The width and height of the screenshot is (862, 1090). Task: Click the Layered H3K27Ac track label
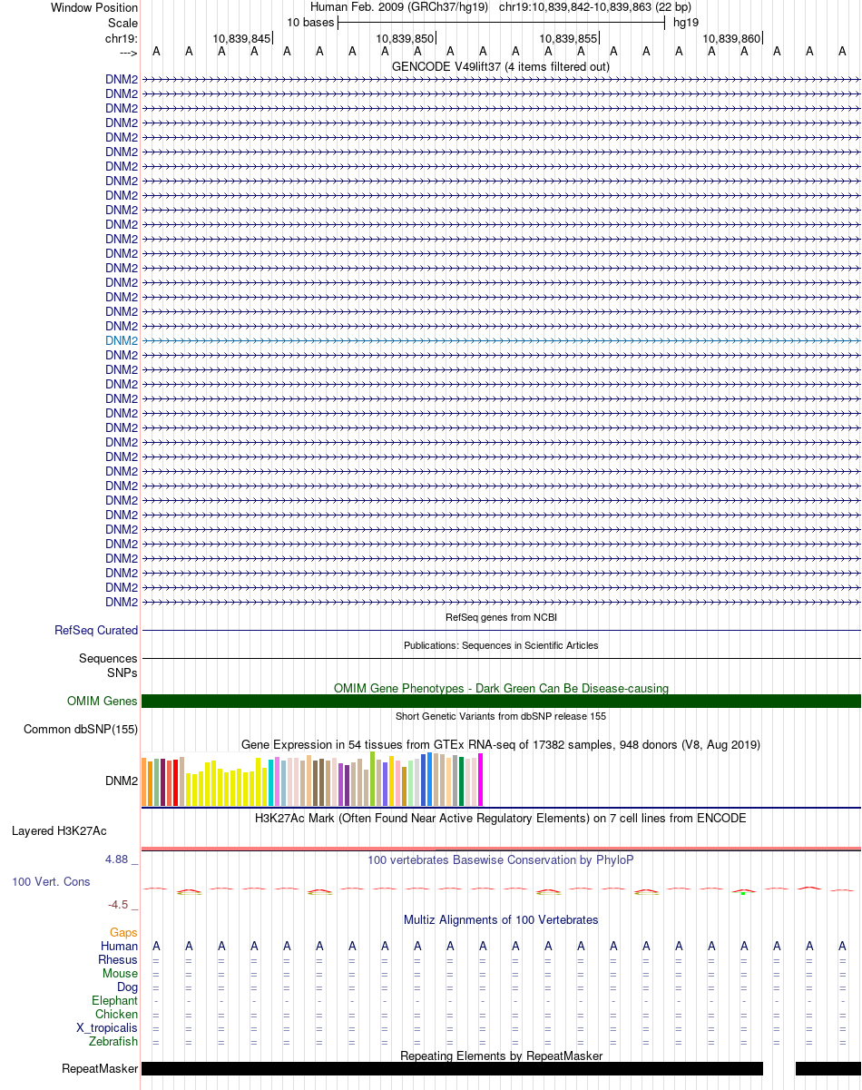click(59, 830)
